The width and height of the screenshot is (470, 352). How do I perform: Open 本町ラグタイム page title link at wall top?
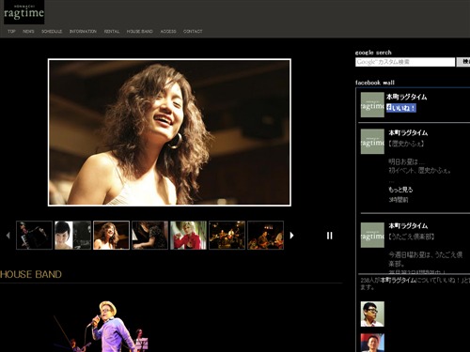click(x=406, y=97)
